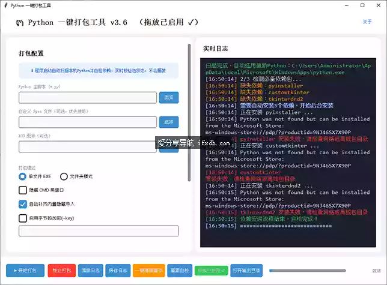Screen dimensions: 387x285
Task: Minimize the application window
Action: [x=347, y=5]
